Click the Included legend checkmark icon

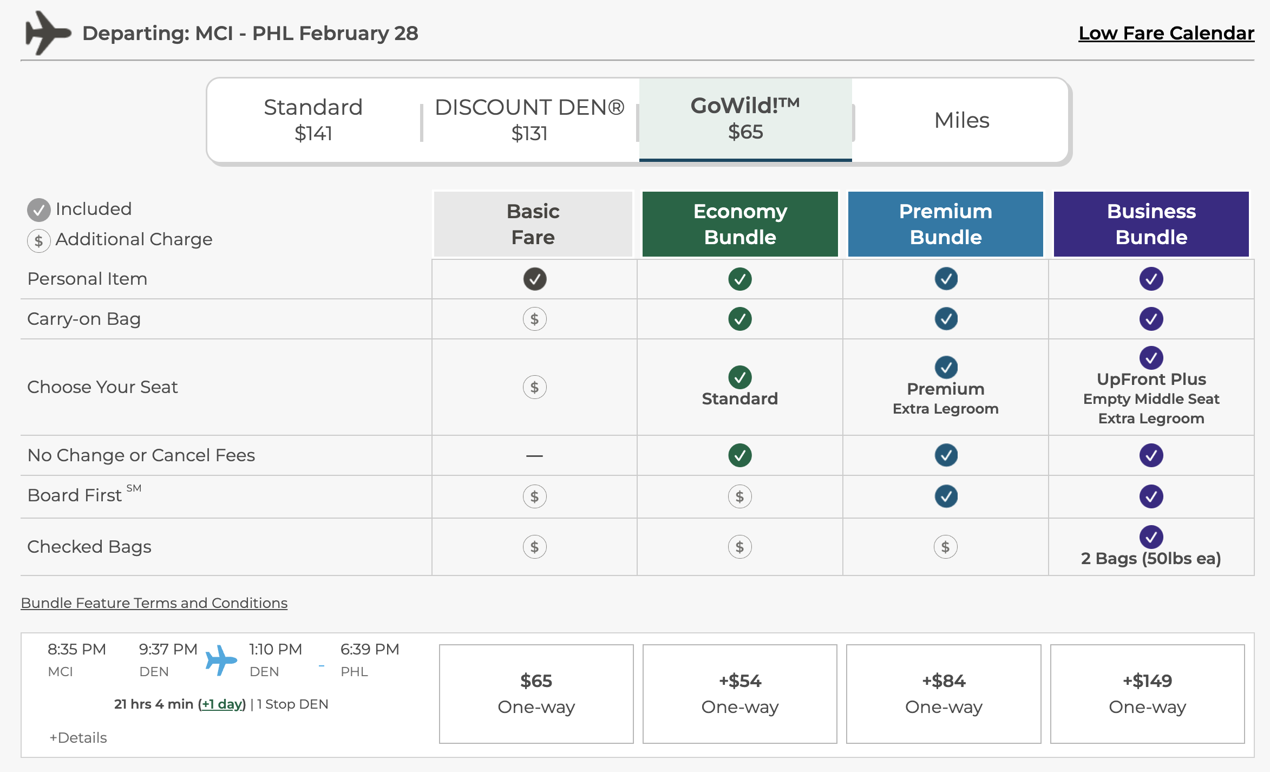pyautogui.click(x=39, y=210)
